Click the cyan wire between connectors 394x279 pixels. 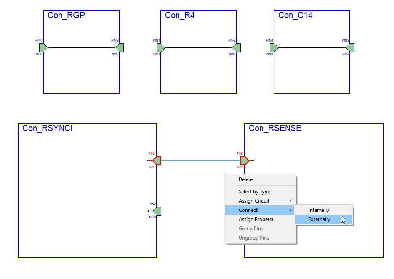(x=200, y=161)
